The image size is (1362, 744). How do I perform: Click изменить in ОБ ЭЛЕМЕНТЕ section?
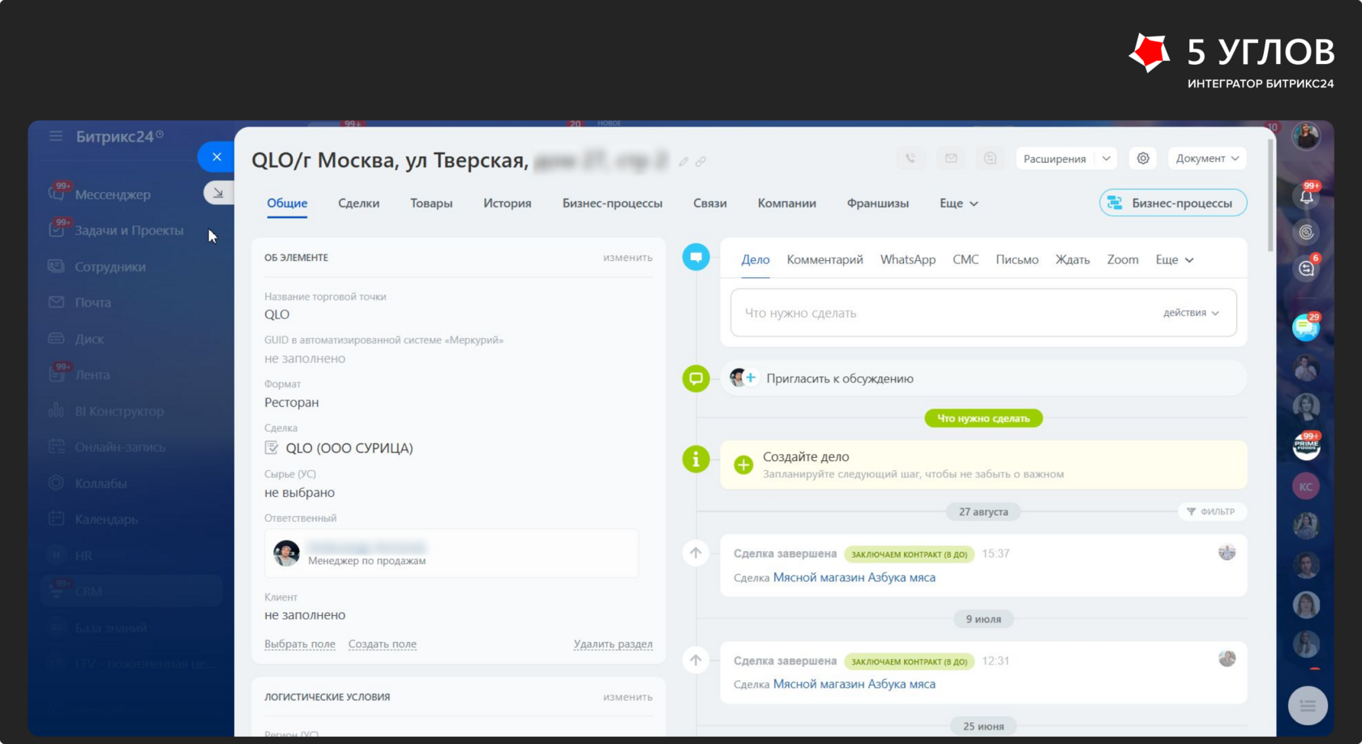(627, 257)
